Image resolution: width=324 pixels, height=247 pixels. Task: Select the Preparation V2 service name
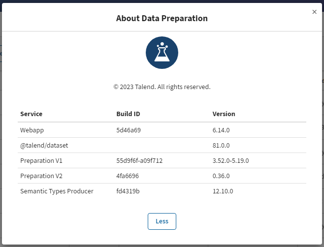tap(41, 176)
